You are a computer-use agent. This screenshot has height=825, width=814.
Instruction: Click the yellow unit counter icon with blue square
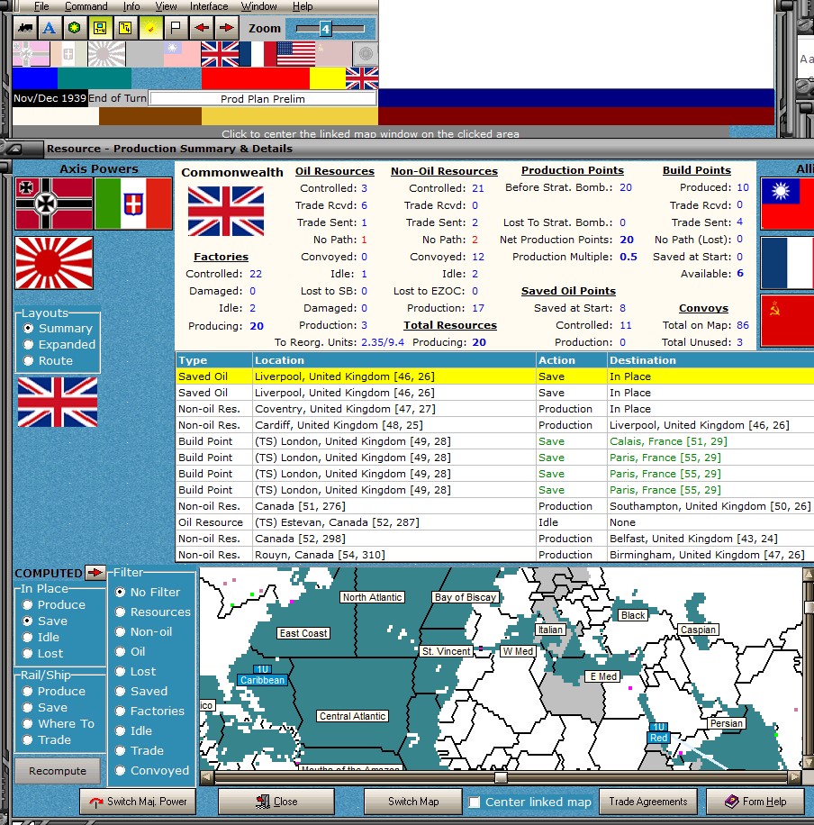pyautogui.click(x=99, y=28)
